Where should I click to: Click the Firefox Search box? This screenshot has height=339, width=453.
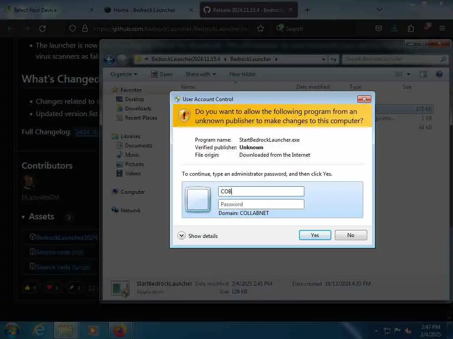294,29
